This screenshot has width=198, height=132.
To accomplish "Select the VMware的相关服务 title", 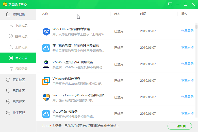I will (x=66, y=79).
